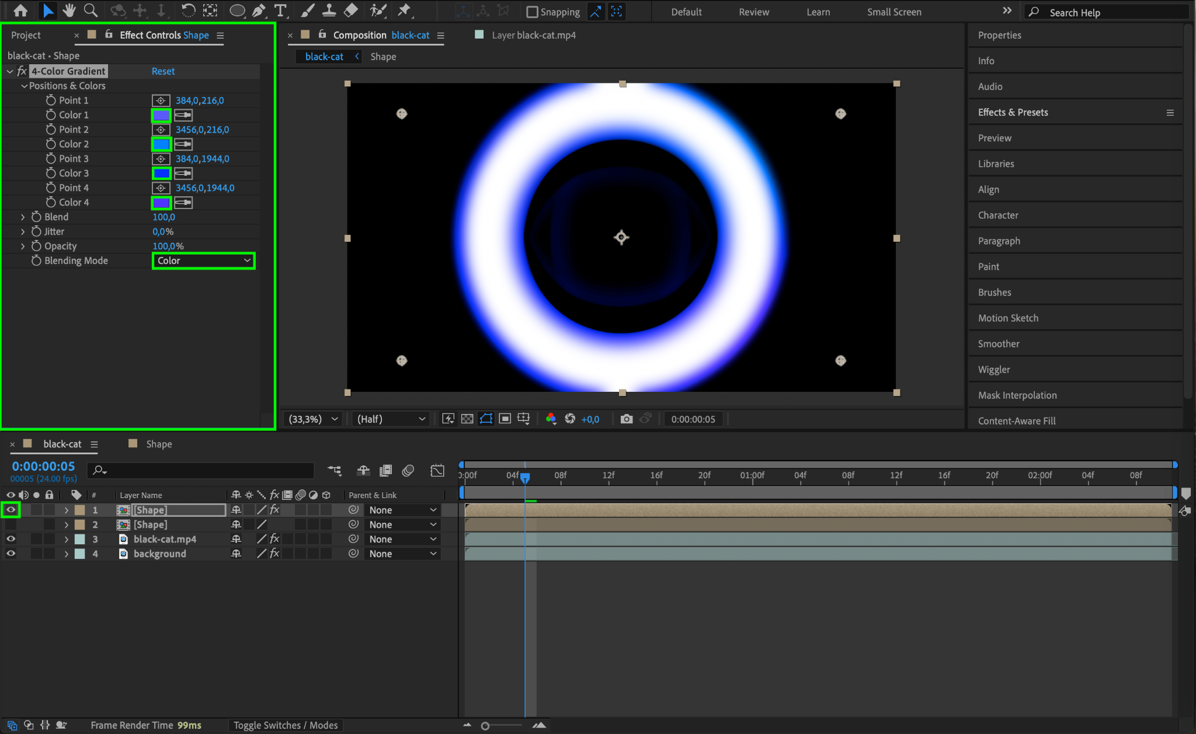Click the Puppet Pin tool

click(404, 11)
